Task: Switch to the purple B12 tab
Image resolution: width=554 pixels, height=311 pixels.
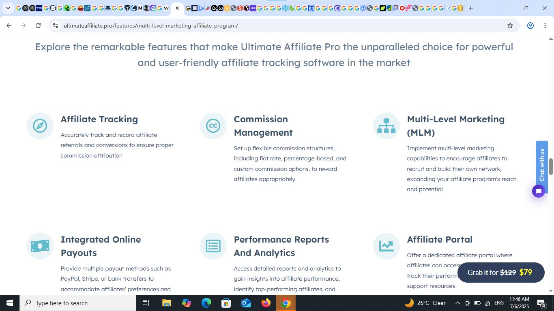Action: (253, 8)
